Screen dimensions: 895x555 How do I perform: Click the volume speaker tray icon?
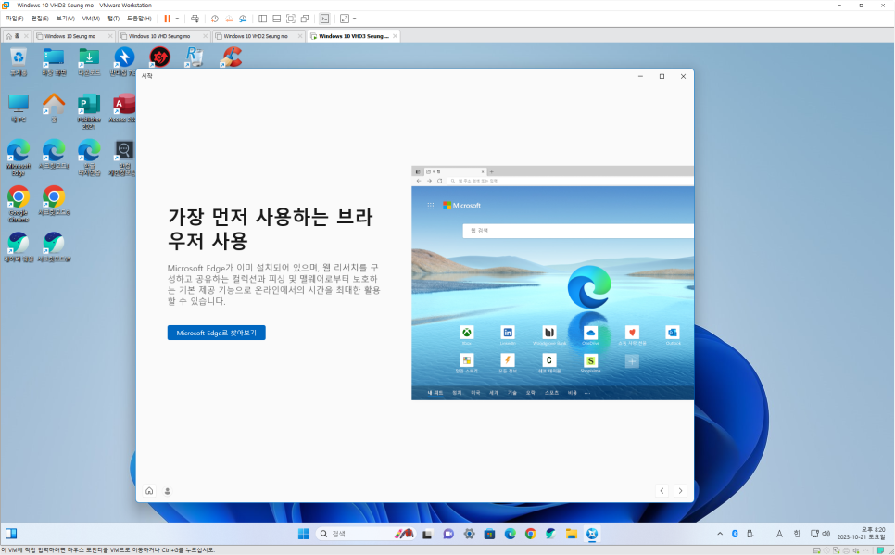click(x=826, y=534)
